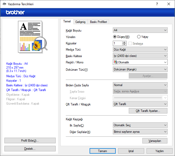Expand the Medya Türü dropdown

coord(140,50)
